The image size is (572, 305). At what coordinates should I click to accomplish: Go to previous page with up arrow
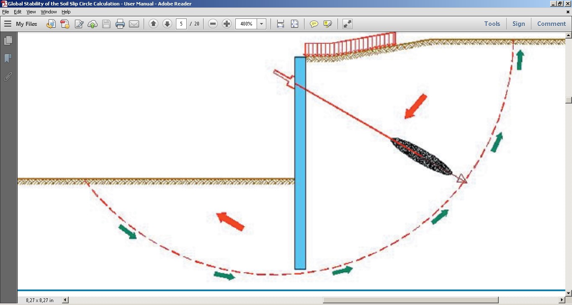153,24
